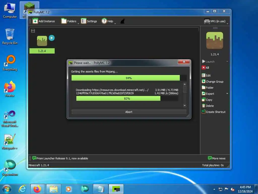Expand the Folders dropdown arrow

click(78, 23)
